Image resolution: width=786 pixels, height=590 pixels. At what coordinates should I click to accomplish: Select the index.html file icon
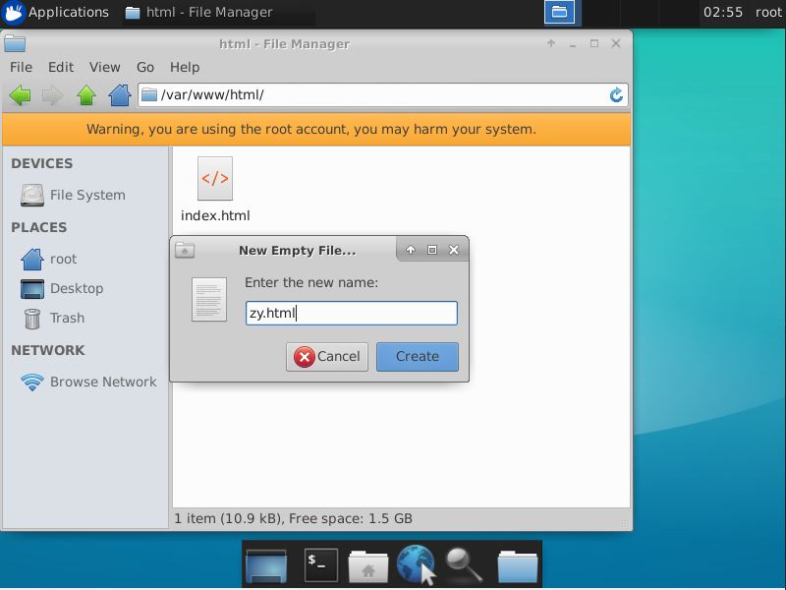point(215,179)
